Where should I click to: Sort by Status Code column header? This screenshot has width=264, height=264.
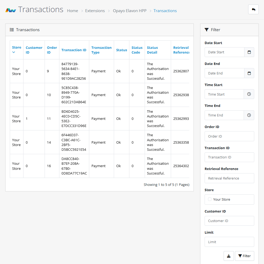(x=137, y=50)
